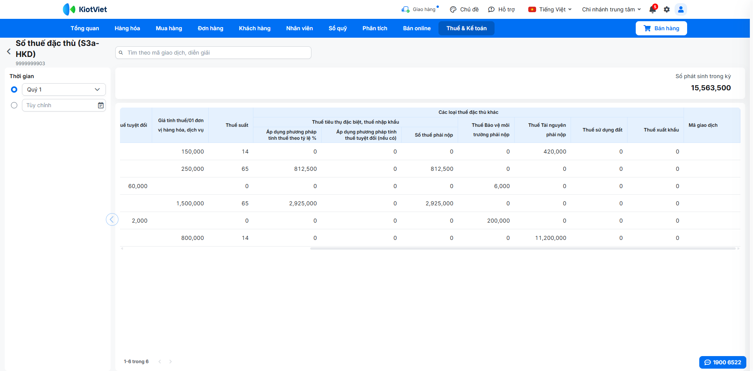Go to Hàng hóa menu
The height and width of the screenshot is (371, 753).
click(127, 28)
